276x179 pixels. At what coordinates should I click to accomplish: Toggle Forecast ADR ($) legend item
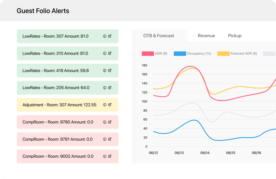click(237, 53)
